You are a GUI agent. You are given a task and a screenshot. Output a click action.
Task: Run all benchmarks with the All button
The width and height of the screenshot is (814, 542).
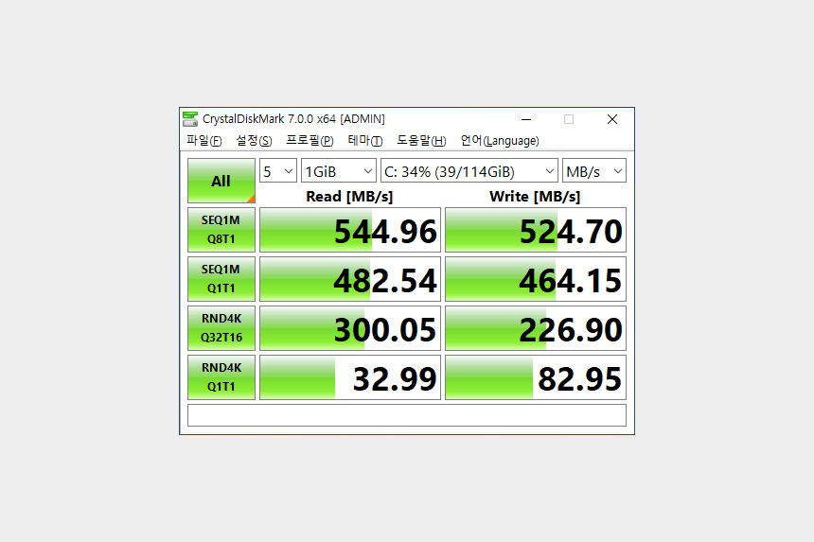pyautogui.click(x=221, y=181)
